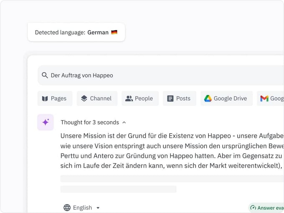284x213 pixels.
Task: Filter results by Posts
Action: click(x=179, y=99)
